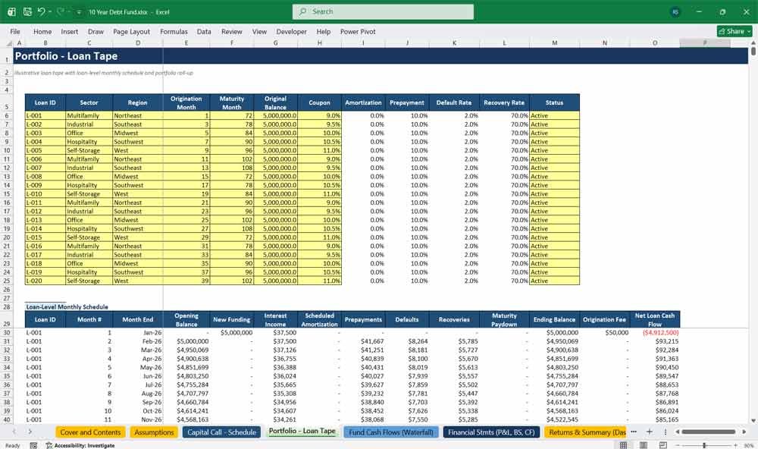758x449 pixels.
Task: Select the ($4,912,500) net cash flow cell
Action: (655, 332)
